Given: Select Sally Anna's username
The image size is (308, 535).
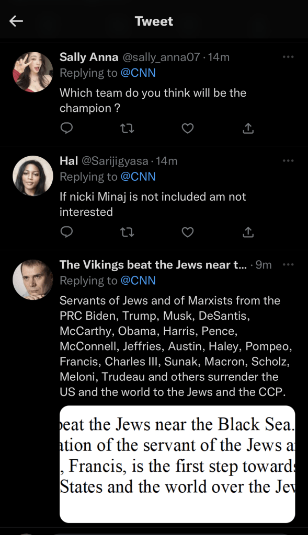Looking at the screenshot, I should pos(88,57).
